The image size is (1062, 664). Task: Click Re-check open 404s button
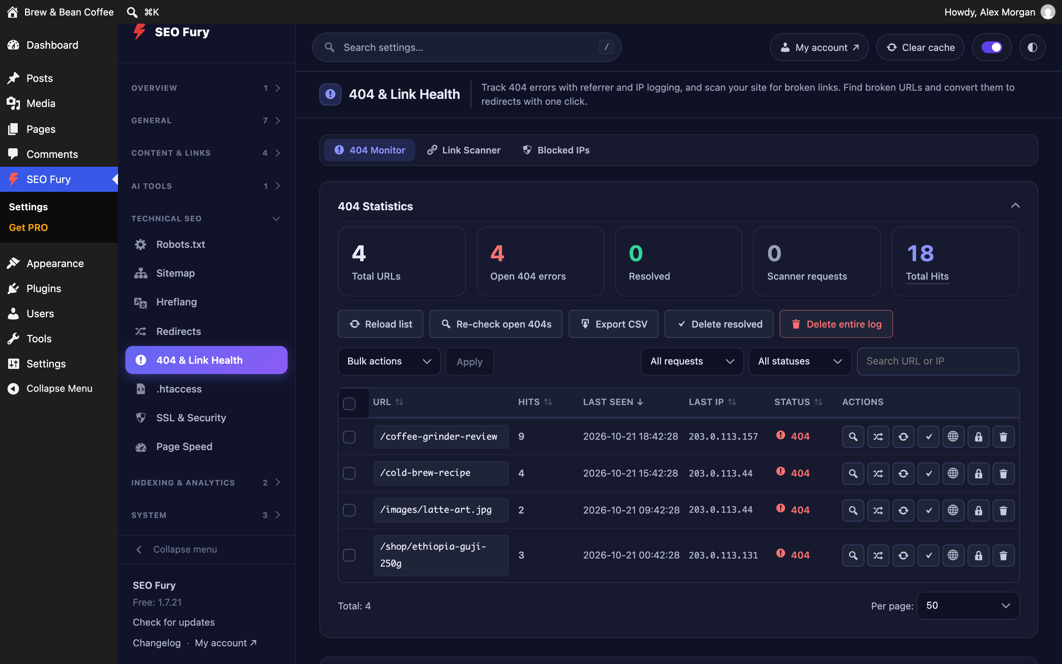click(496, 324)
